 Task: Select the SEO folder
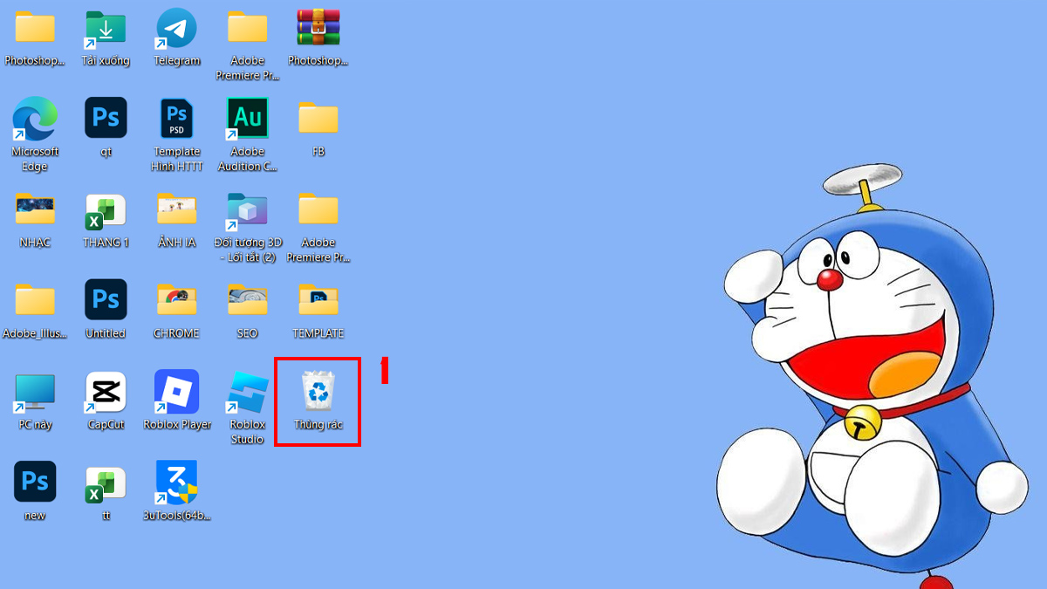248,300
